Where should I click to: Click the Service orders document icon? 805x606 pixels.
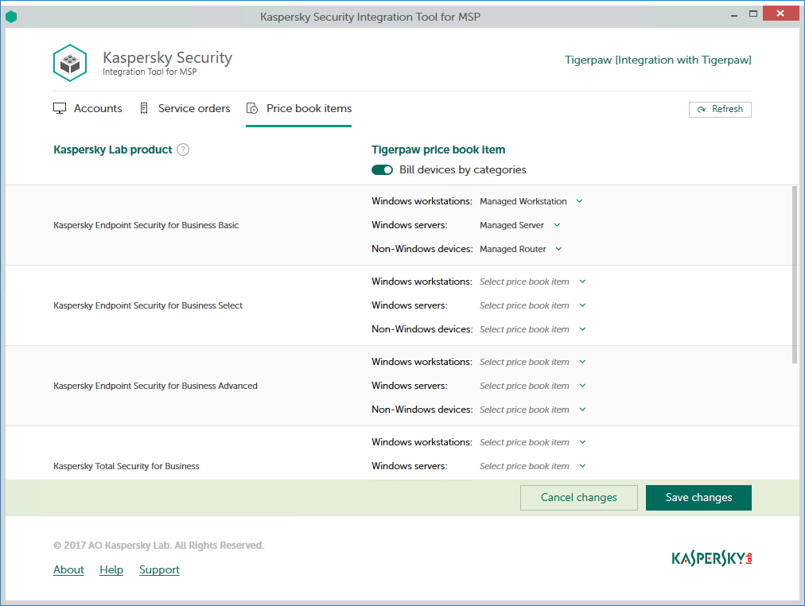[144, 108]
